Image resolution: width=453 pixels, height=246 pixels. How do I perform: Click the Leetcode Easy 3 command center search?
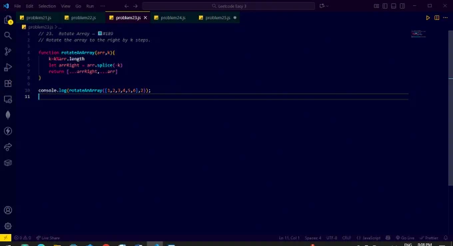228,6
